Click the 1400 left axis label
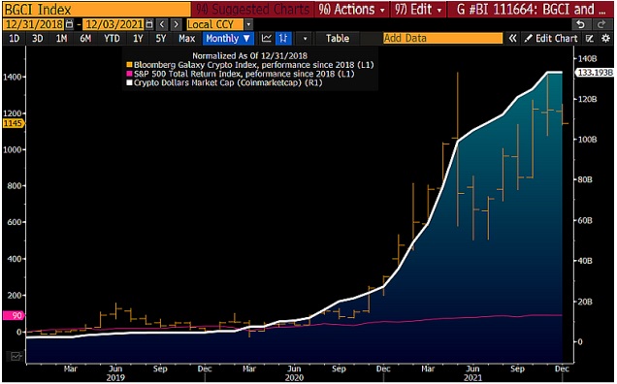Screen dimensions: 617x384 12,77
